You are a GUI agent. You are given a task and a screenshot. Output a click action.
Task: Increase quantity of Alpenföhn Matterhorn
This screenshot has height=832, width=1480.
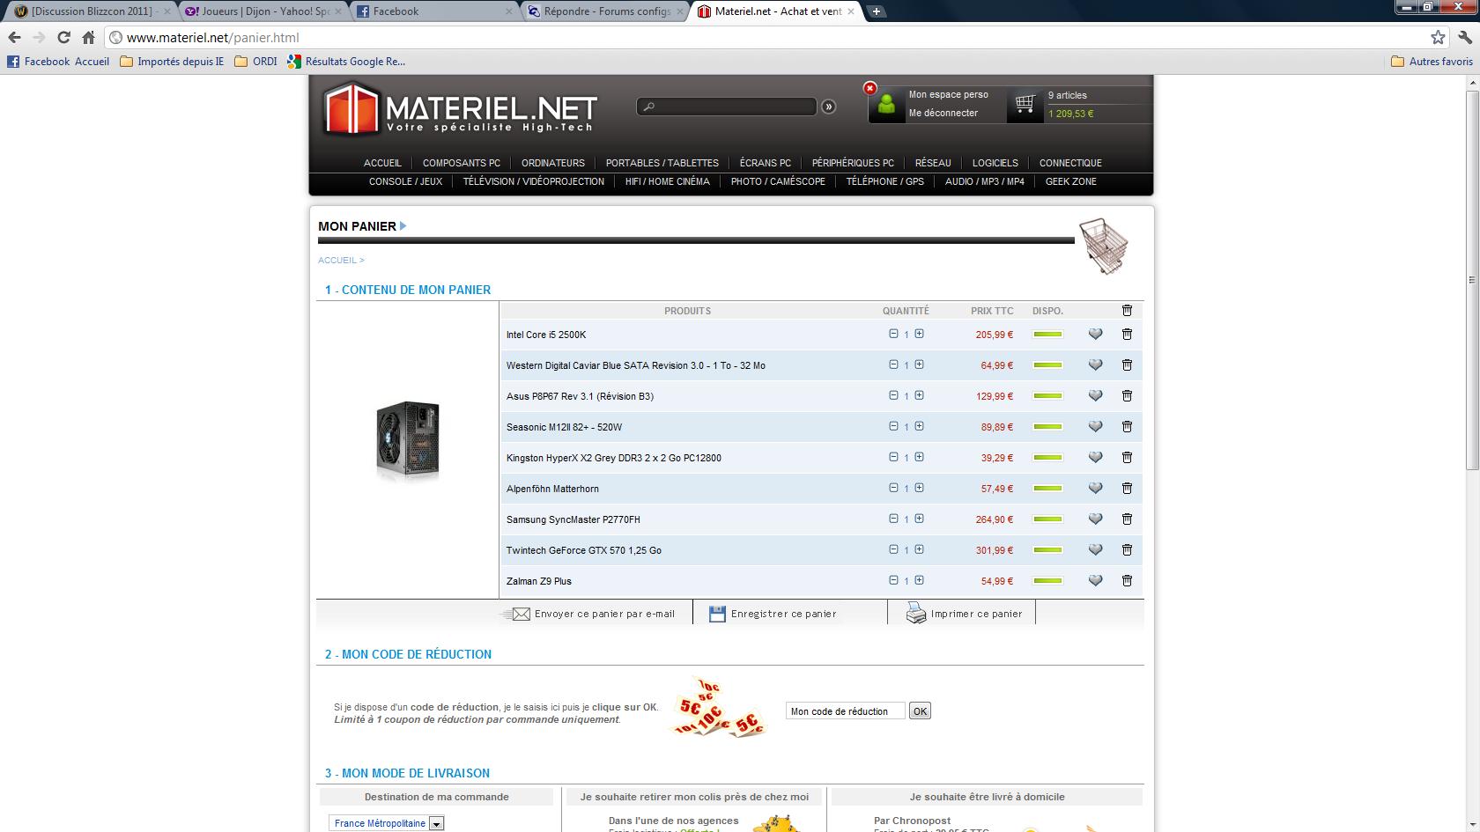pos(919,488)
